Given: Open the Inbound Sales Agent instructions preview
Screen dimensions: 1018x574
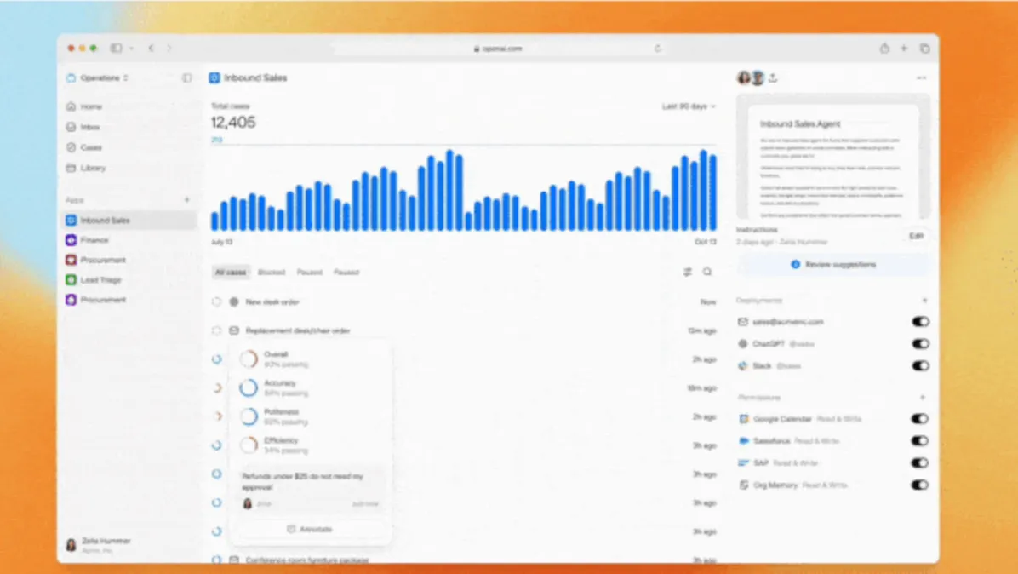Looking at the screenshot, I should pyautogui.click(x=833, y=157).
